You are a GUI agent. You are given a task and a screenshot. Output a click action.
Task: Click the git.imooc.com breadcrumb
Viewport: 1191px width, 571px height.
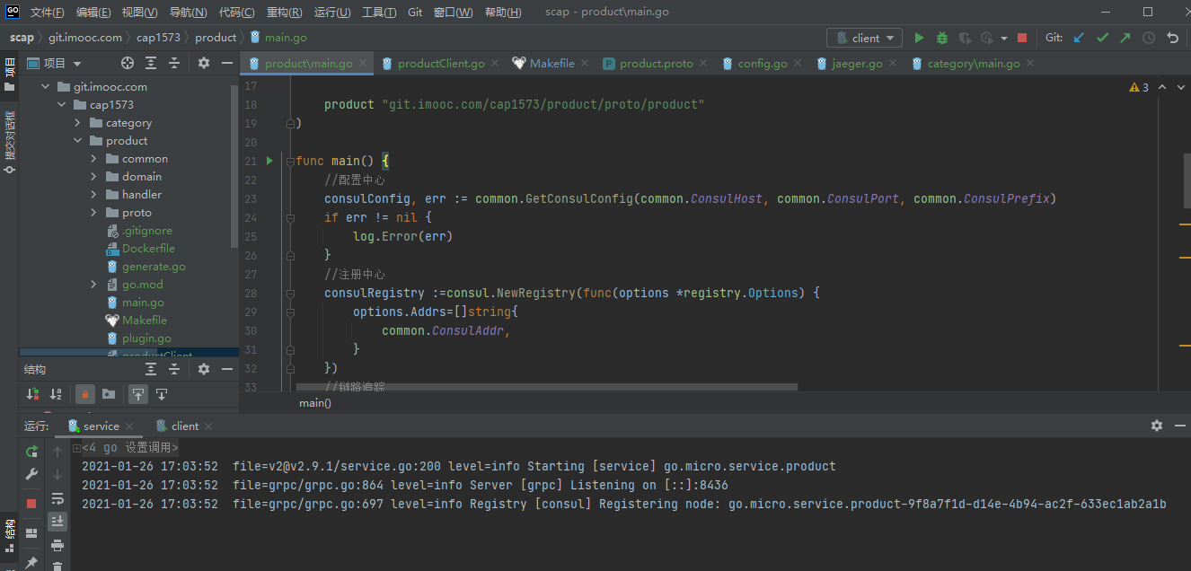point(85,38)
